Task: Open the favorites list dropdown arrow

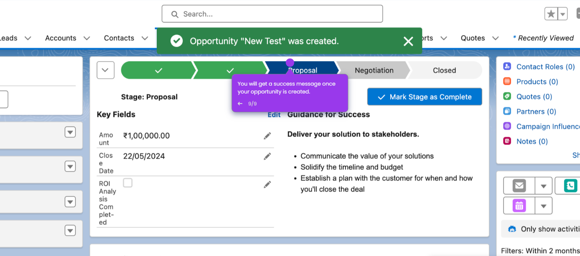Action: [562, 14]
